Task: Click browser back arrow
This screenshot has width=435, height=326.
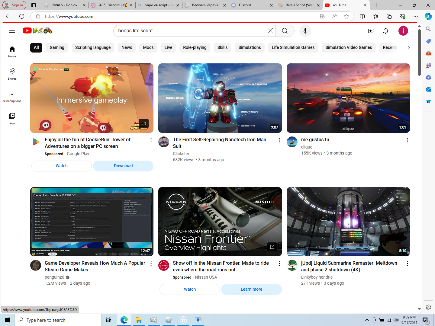Action: tap(8, 16)
